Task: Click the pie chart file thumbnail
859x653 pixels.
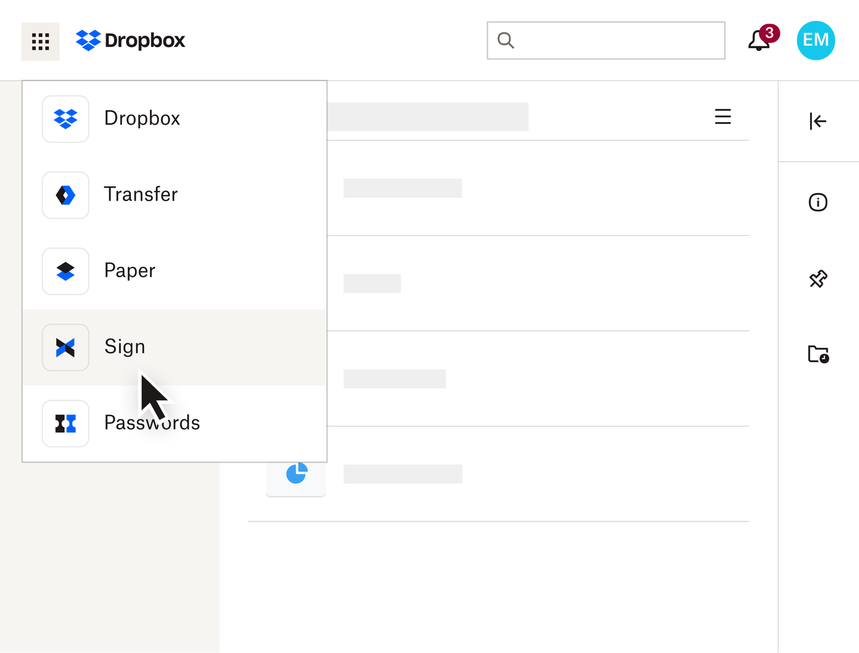Action: 296,473
